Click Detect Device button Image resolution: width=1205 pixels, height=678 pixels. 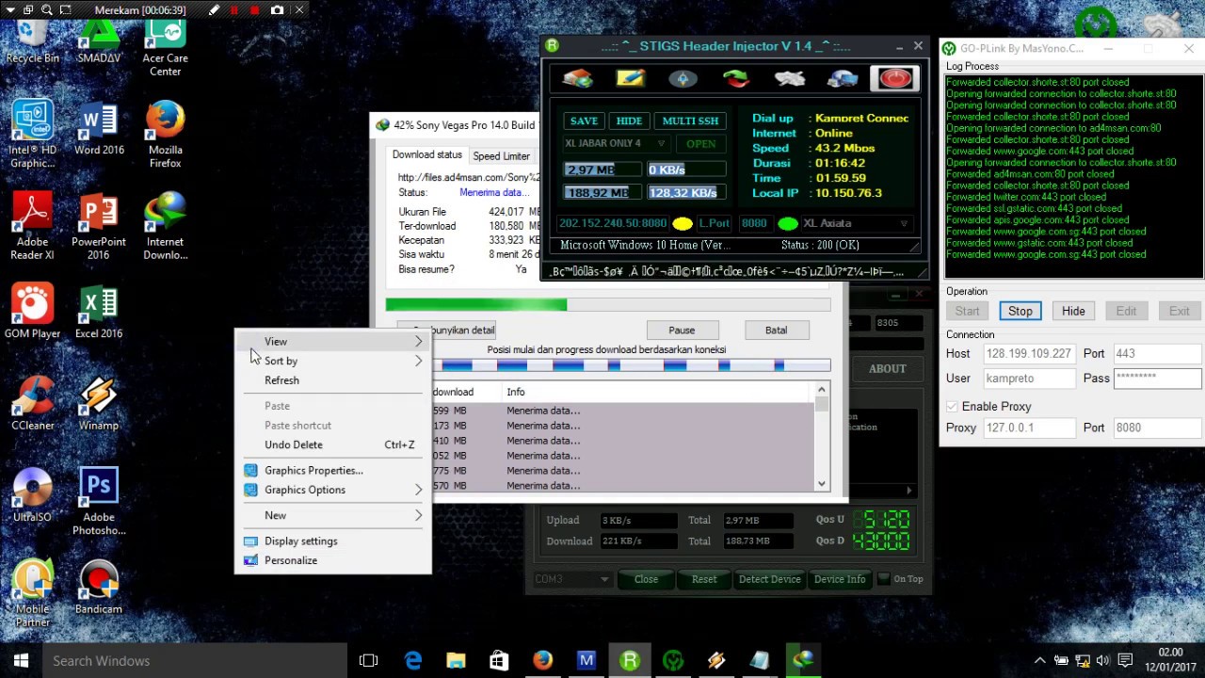769,579
